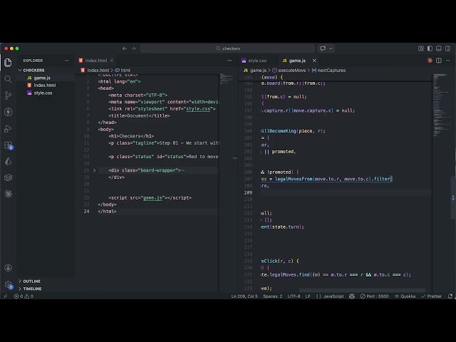Go forward with the navigation arrow
Screen dimensions: 456x342
pos(133,48)
